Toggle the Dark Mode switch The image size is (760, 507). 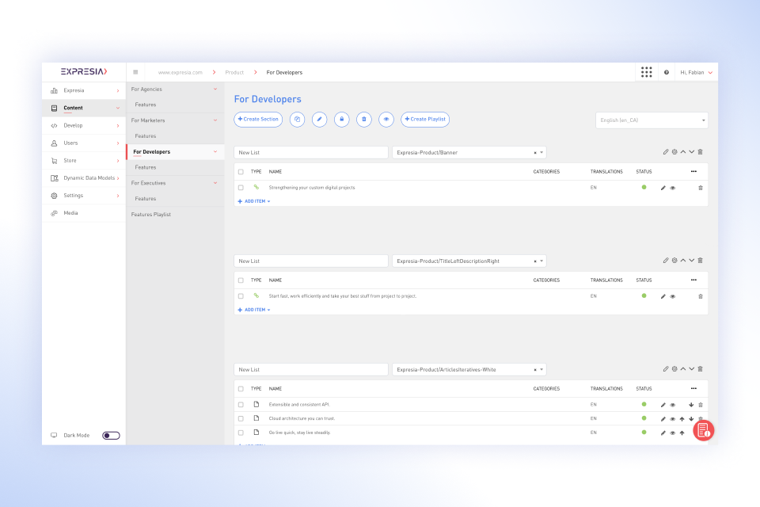pyautogui.click(x=111, y=435)
